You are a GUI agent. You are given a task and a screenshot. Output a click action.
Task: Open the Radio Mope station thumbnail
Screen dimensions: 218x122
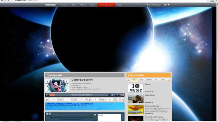point(136,99)
